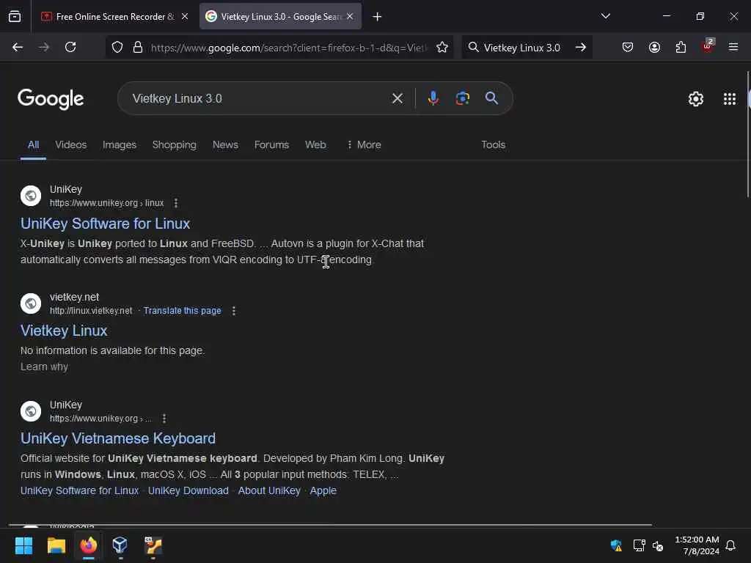Switch to Videos results tab
This screenshot has width=751, height=563.
tap(71, 144)
